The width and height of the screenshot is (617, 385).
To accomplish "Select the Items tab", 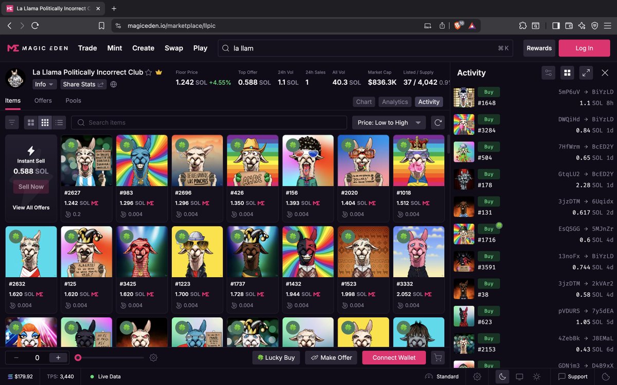I will point(13,101).
